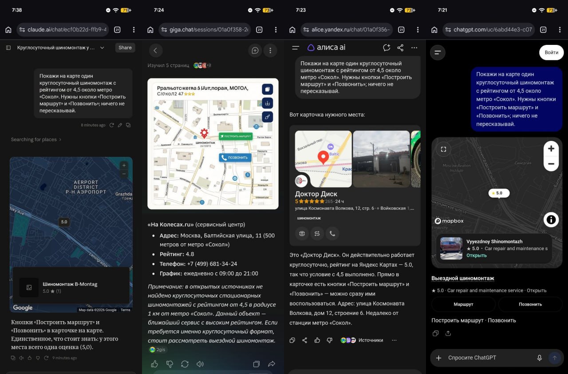This screenshot has width=568, height=374.
Task: Select the «шиномонтаж» category tag
Action: (309, 218)
